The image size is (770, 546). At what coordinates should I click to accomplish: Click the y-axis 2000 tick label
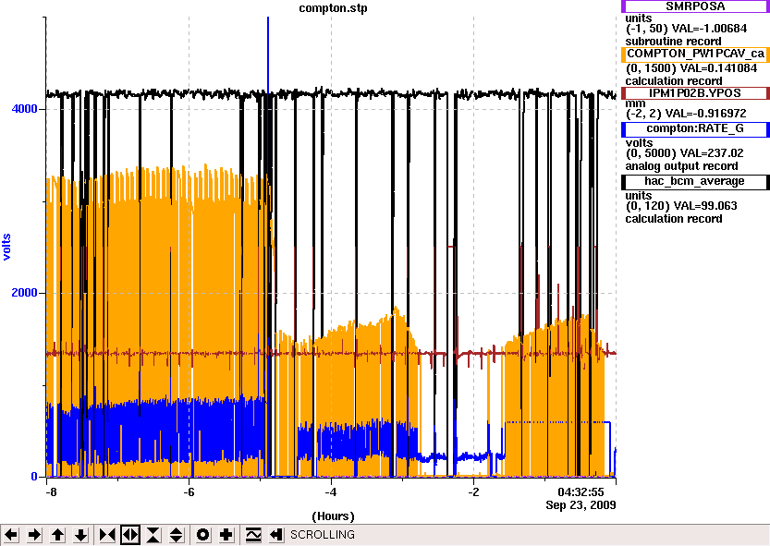click(25, 293)
